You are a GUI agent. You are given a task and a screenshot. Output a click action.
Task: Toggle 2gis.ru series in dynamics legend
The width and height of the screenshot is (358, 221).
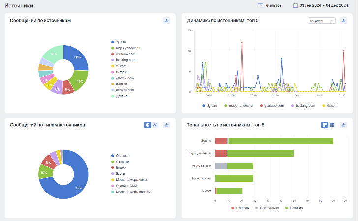point(210,105)
